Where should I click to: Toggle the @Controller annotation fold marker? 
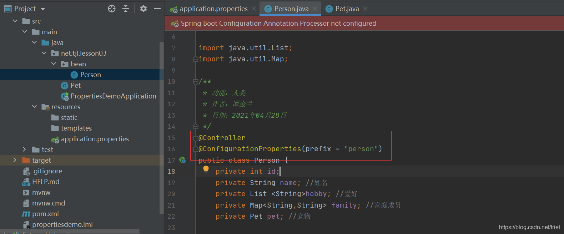pyautogui.click(x=196, y=138)
